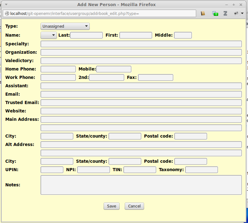Minimize the Add New Person window

[x=227, y=5]
